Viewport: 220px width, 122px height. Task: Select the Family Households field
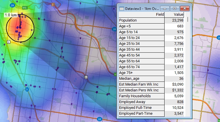coord(141,96)
